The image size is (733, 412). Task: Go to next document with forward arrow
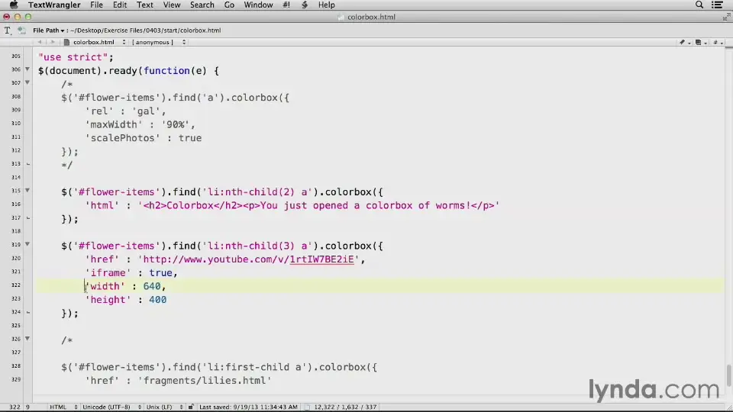click(53, 42)
